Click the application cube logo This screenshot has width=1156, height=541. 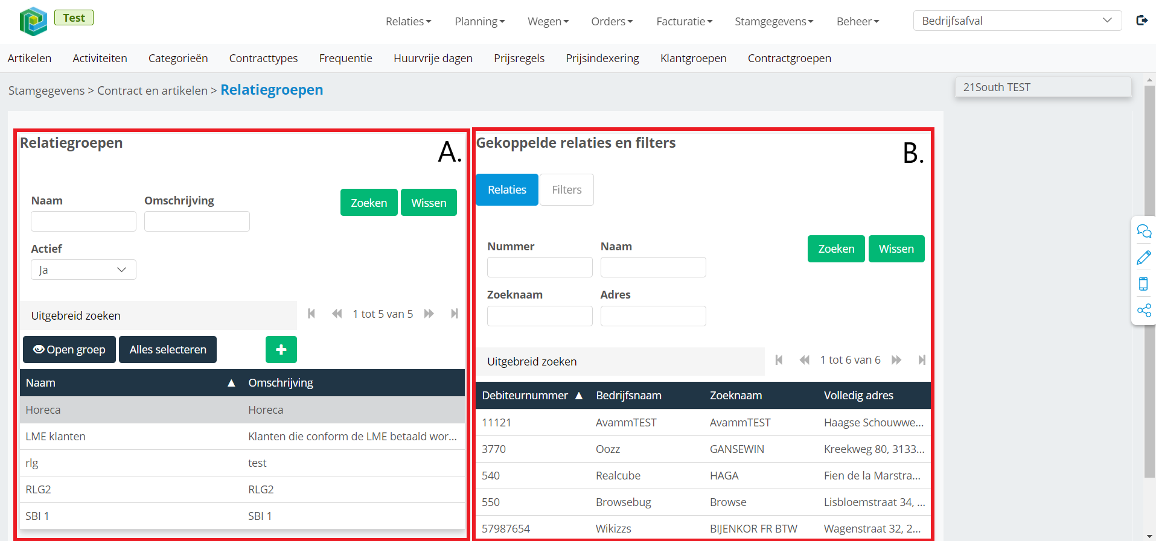coord(33,22)
